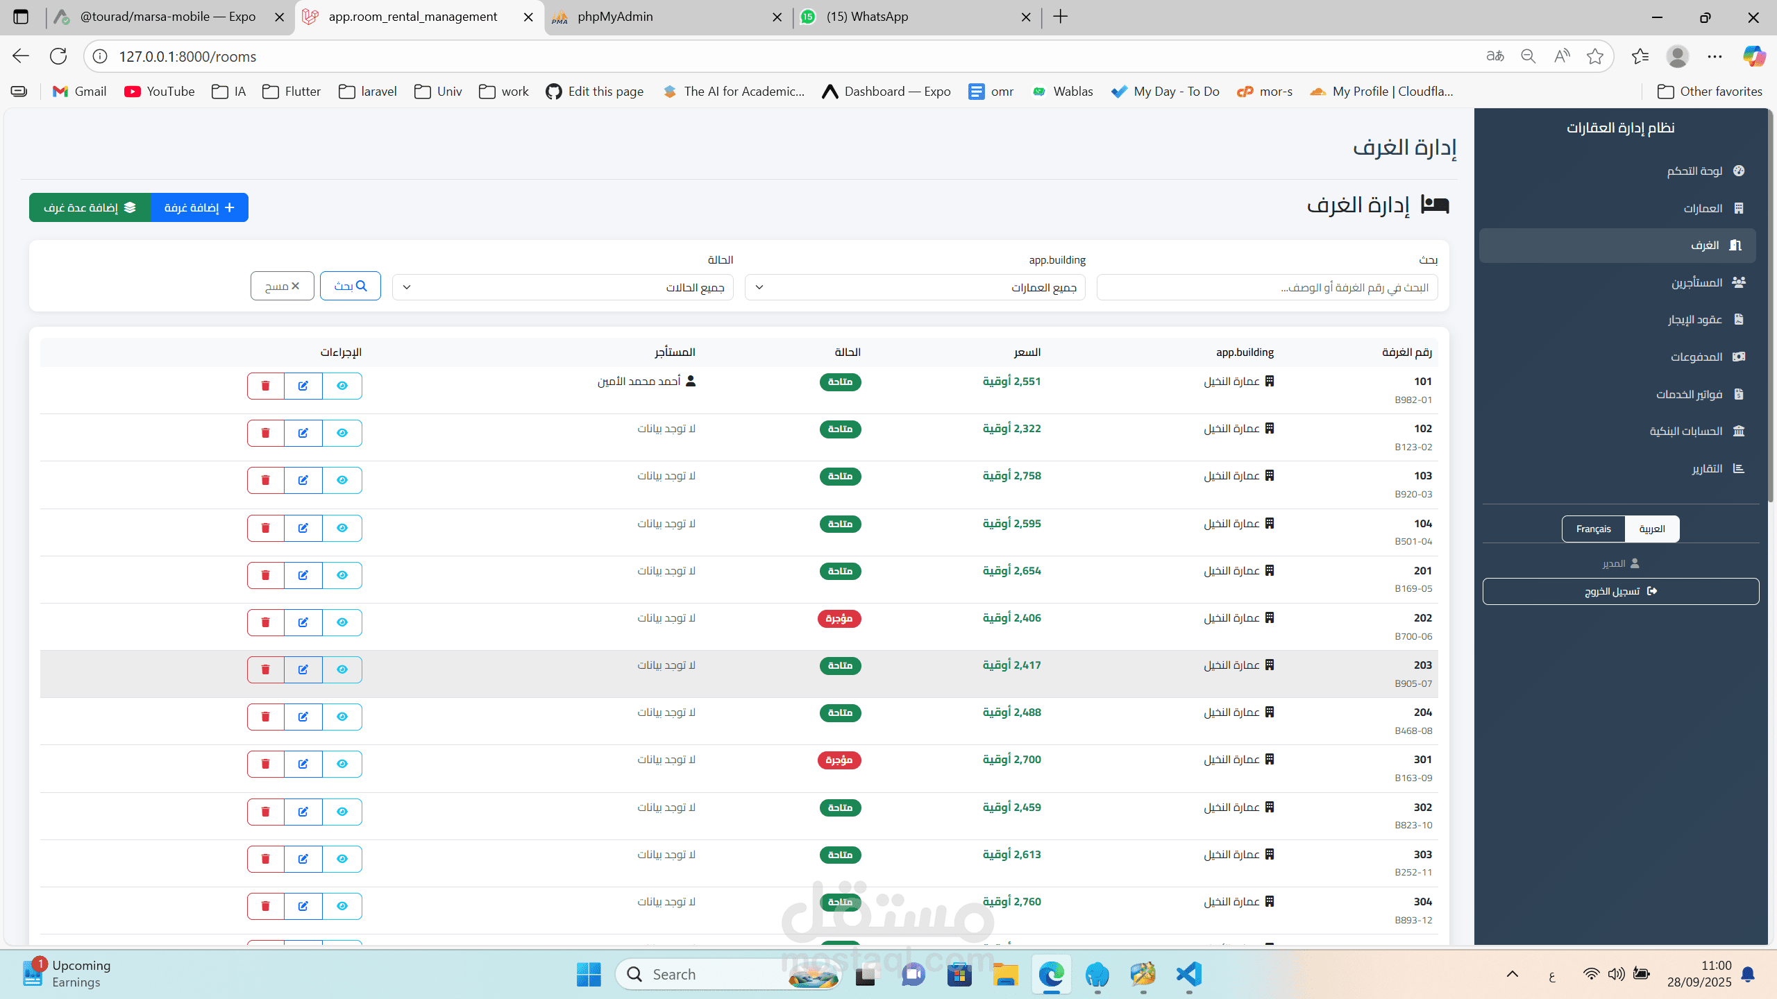Click the إضافة غرفة button
This screenshot has width=1777, height=999.
199,207
